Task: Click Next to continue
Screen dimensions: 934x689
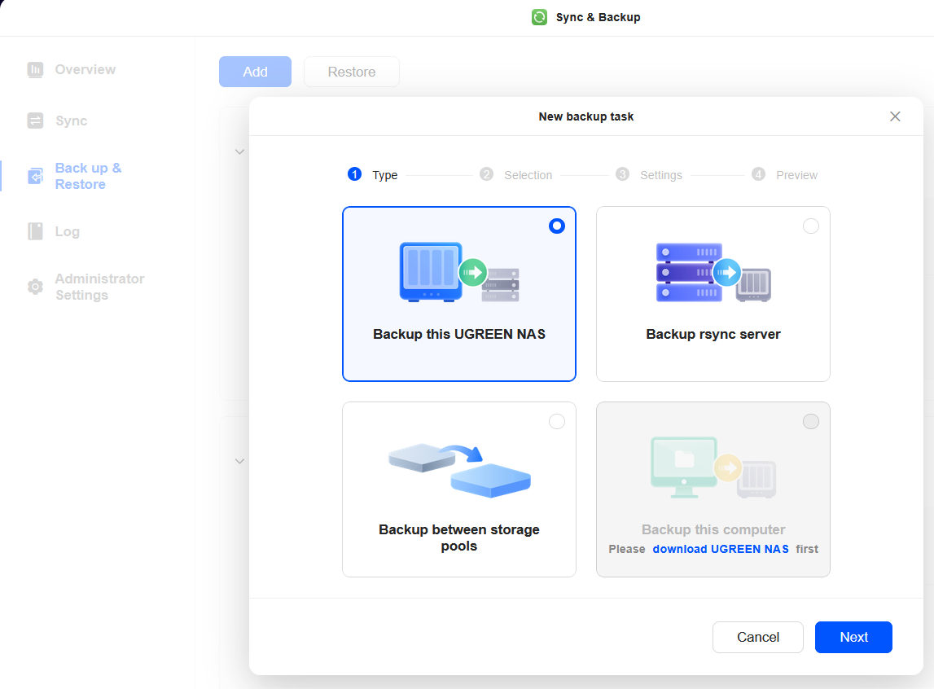Action: tap(853, 637)
